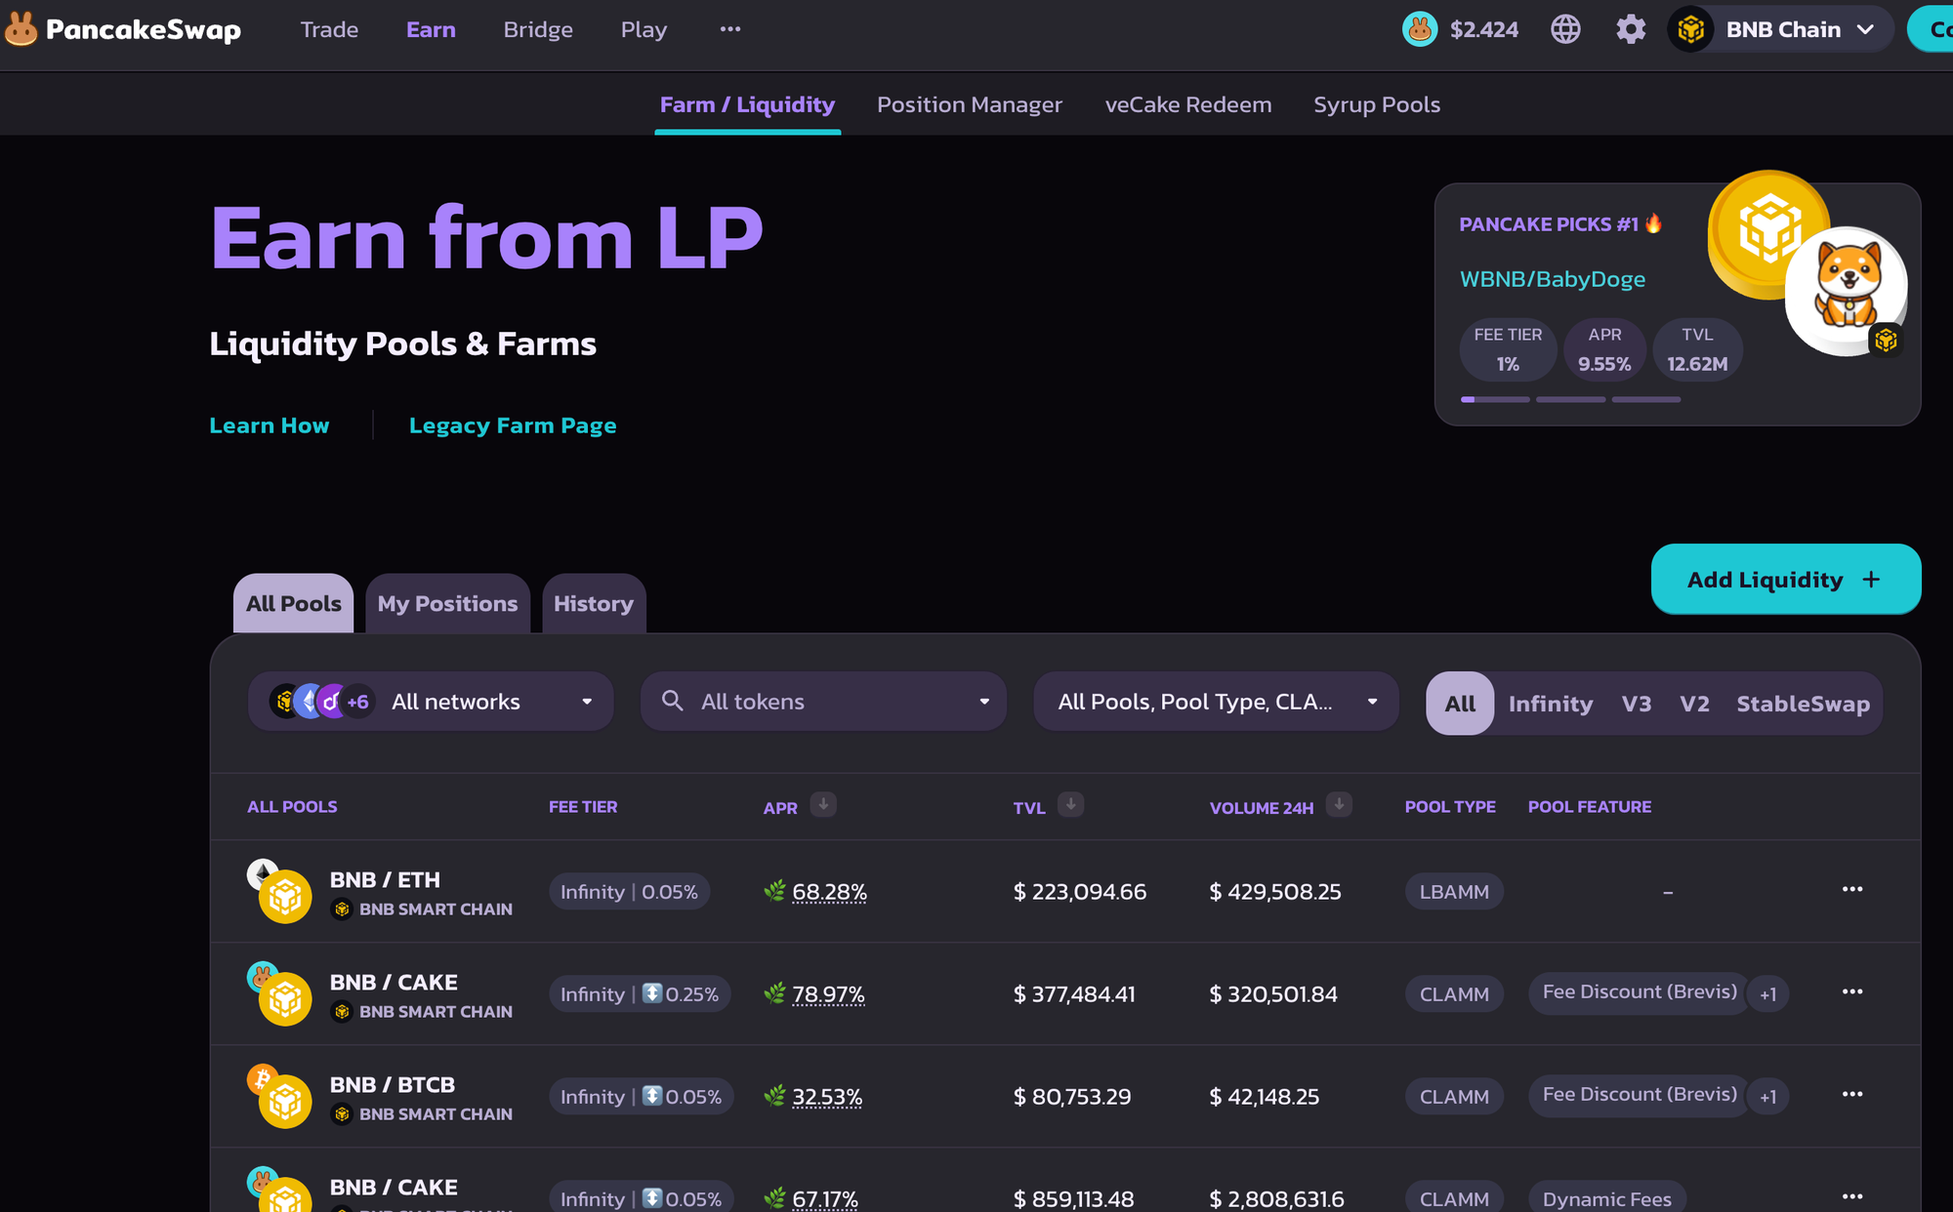Click the dynamic fee icon in the 0.25% tier
The height and width of the screenshot is (1212, 1953).
(652, 993)
